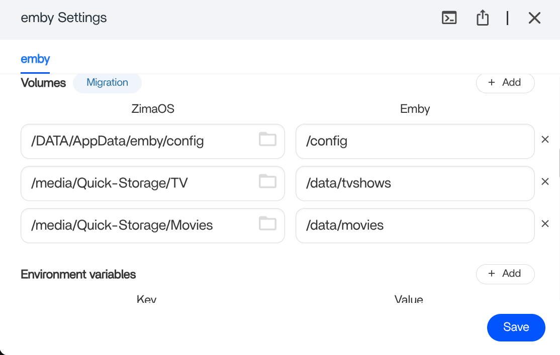The width and height of the screenshot is (560, 355).
Task: Add a new volume entry
Action: pyautogui.click(x=505, y=83)
